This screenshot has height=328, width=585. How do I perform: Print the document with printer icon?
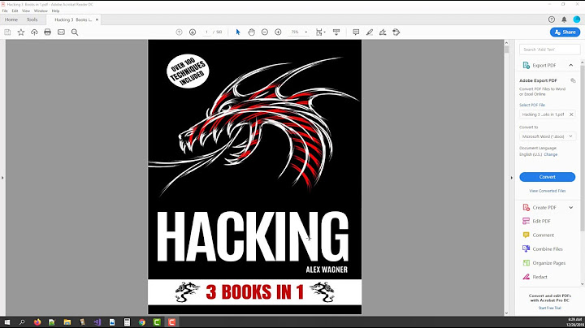pos(47,32)
